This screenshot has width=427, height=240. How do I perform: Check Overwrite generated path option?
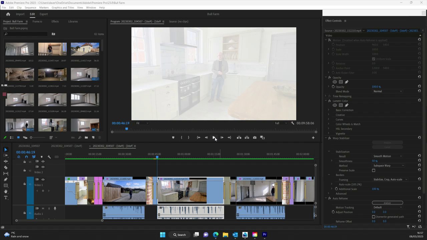pos(374,217)
